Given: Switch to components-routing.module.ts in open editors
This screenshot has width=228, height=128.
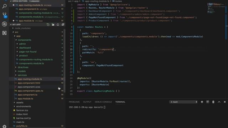Looking at the screenshot, I should (36, 13).
